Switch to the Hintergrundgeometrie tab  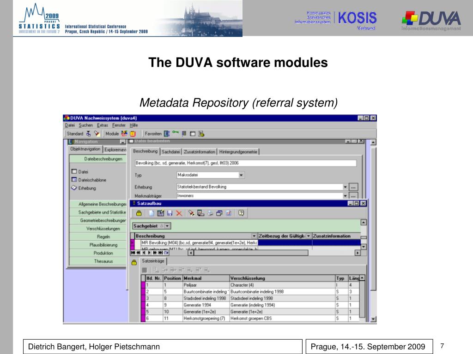[x=238, y=152]
